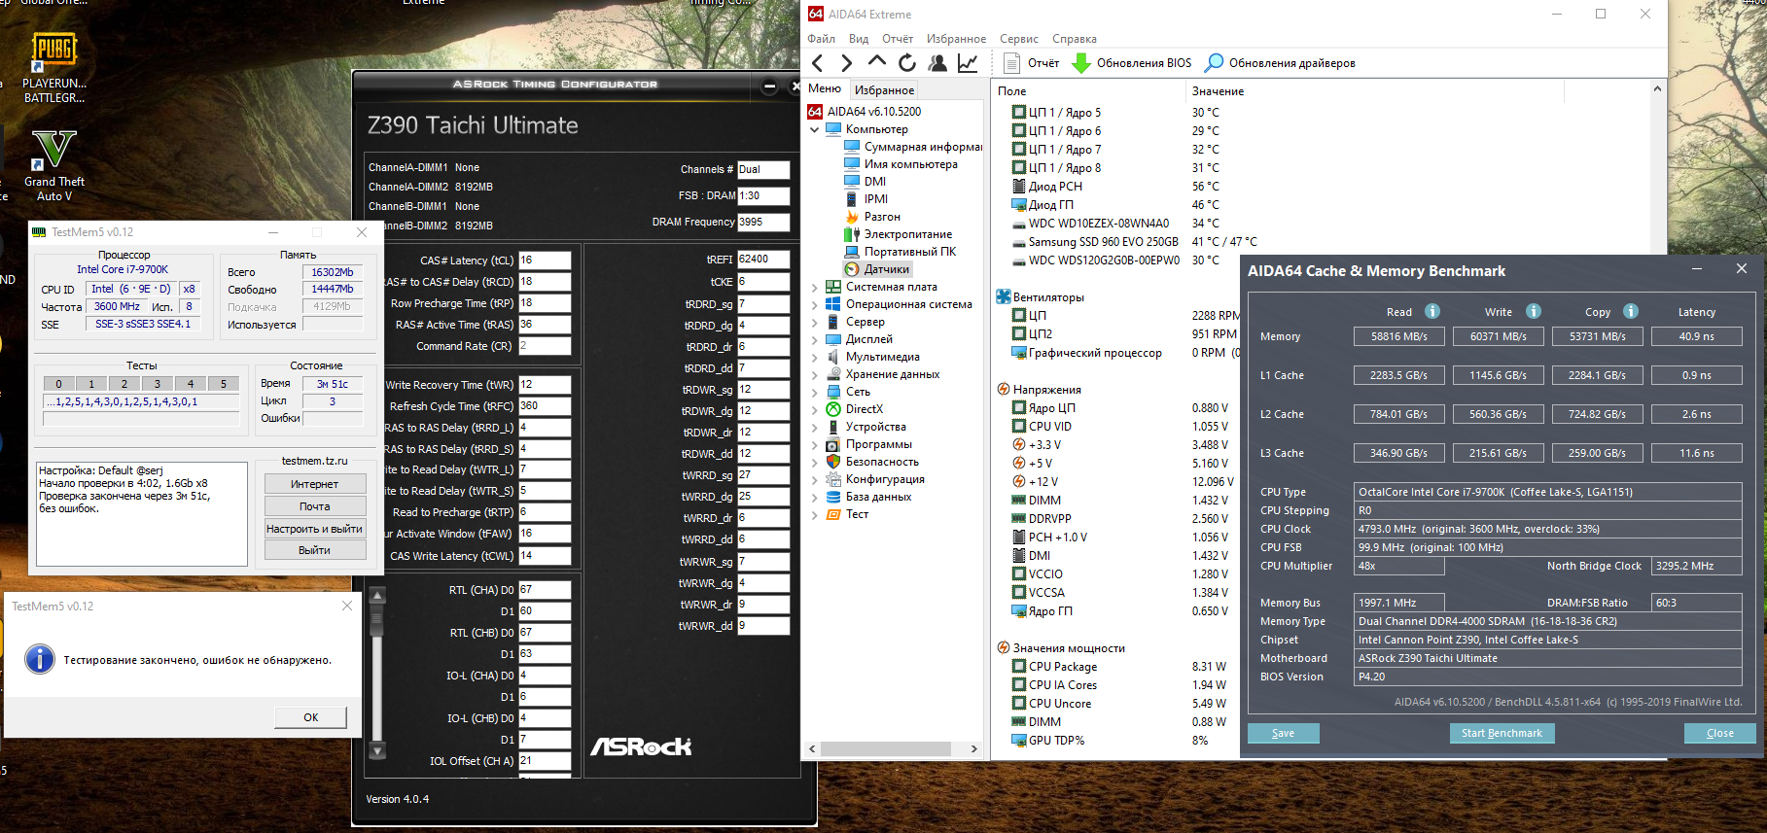Click the ASRock Timing Configurator scrollbar down arrow
This screenshot has height=833, width=1767.
click(378, 751)
